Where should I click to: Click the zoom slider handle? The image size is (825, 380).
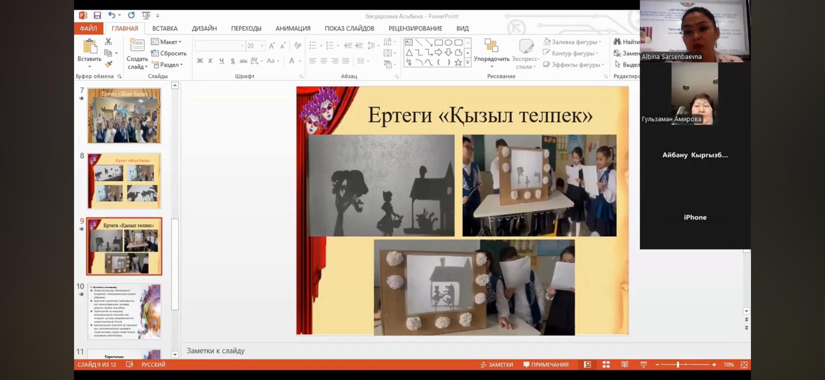678,365
